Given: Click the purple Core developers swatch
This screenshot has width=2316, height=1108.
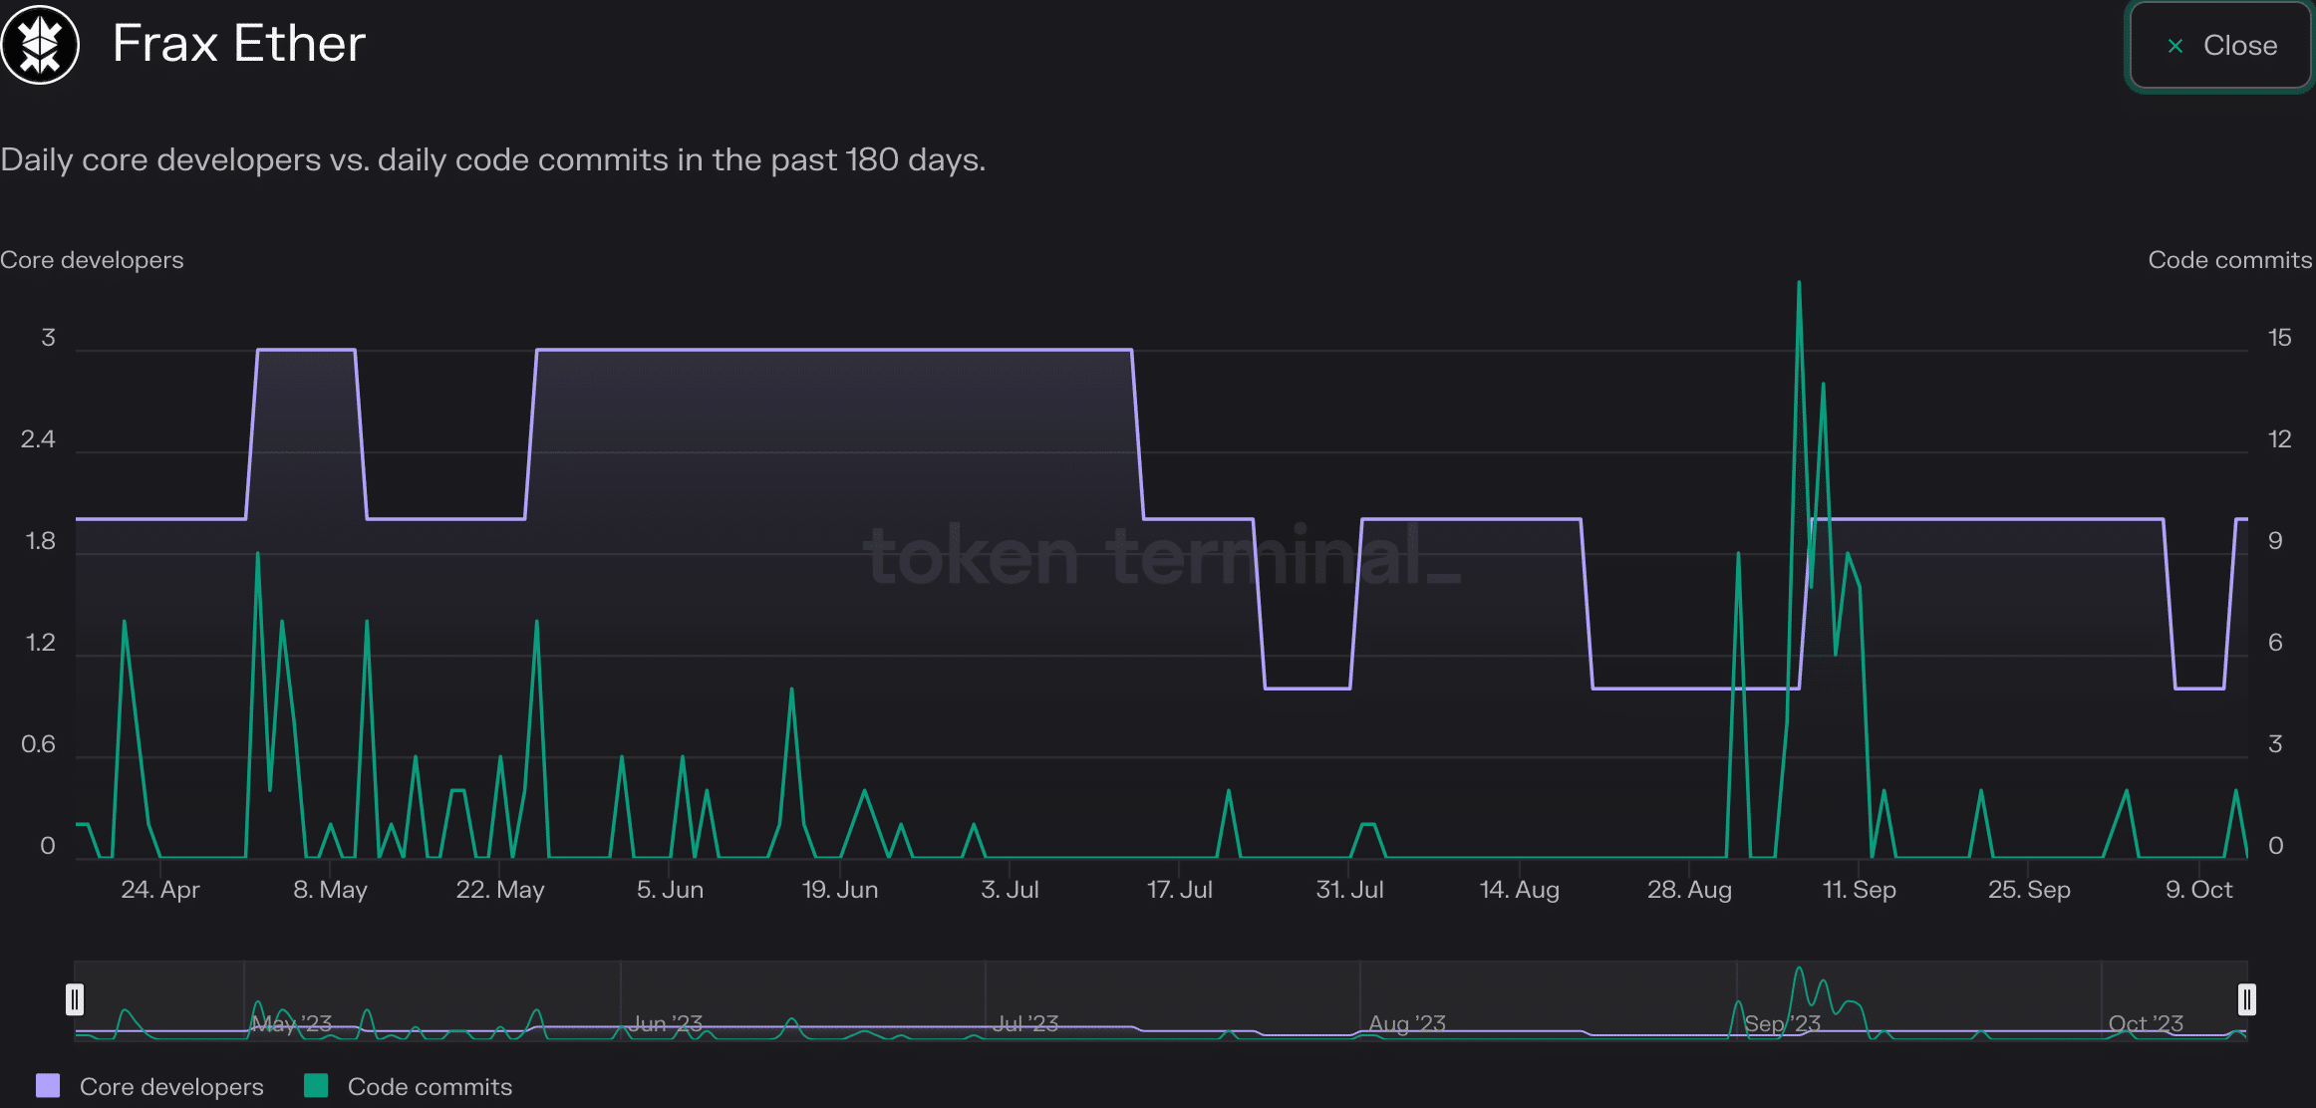Looking at the screenshot, I should pyautogui.click(x=48, y=1085).
